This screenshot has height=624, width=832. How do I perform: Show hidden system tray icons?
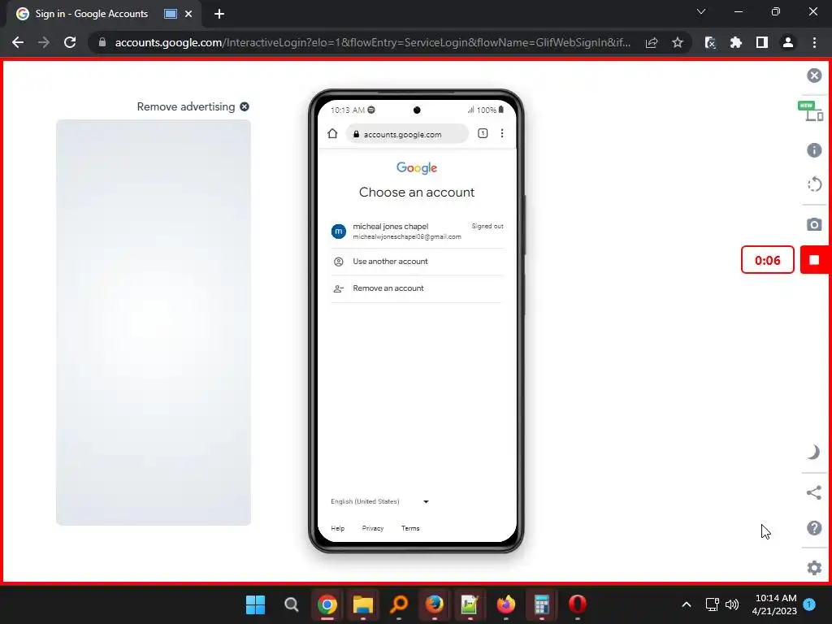(x=686, y=604)
